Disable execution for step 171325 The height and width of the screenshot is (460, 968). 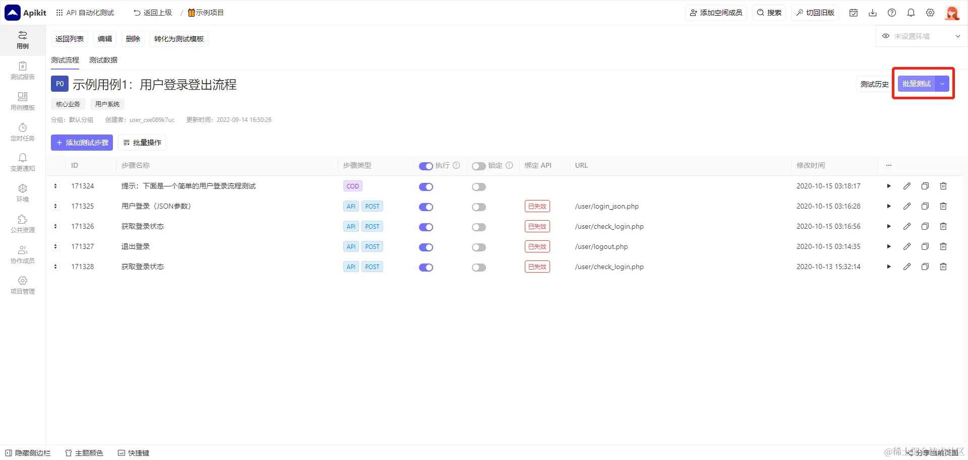pos(426,207)
